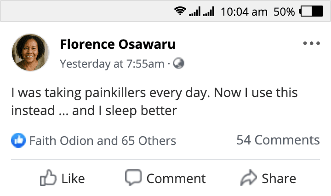Click the thumbs-up Like icon

(48, 178)
